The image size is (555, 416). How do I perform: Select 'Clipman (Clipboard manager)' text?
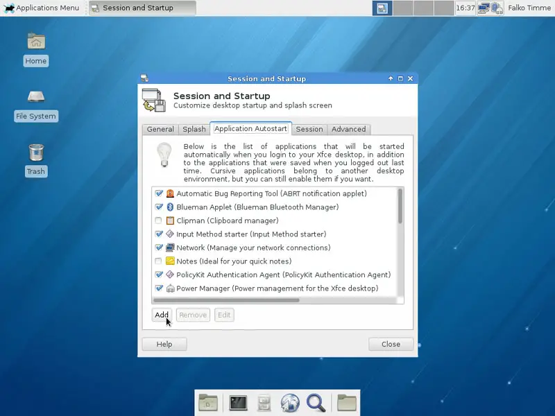[228, 220]
